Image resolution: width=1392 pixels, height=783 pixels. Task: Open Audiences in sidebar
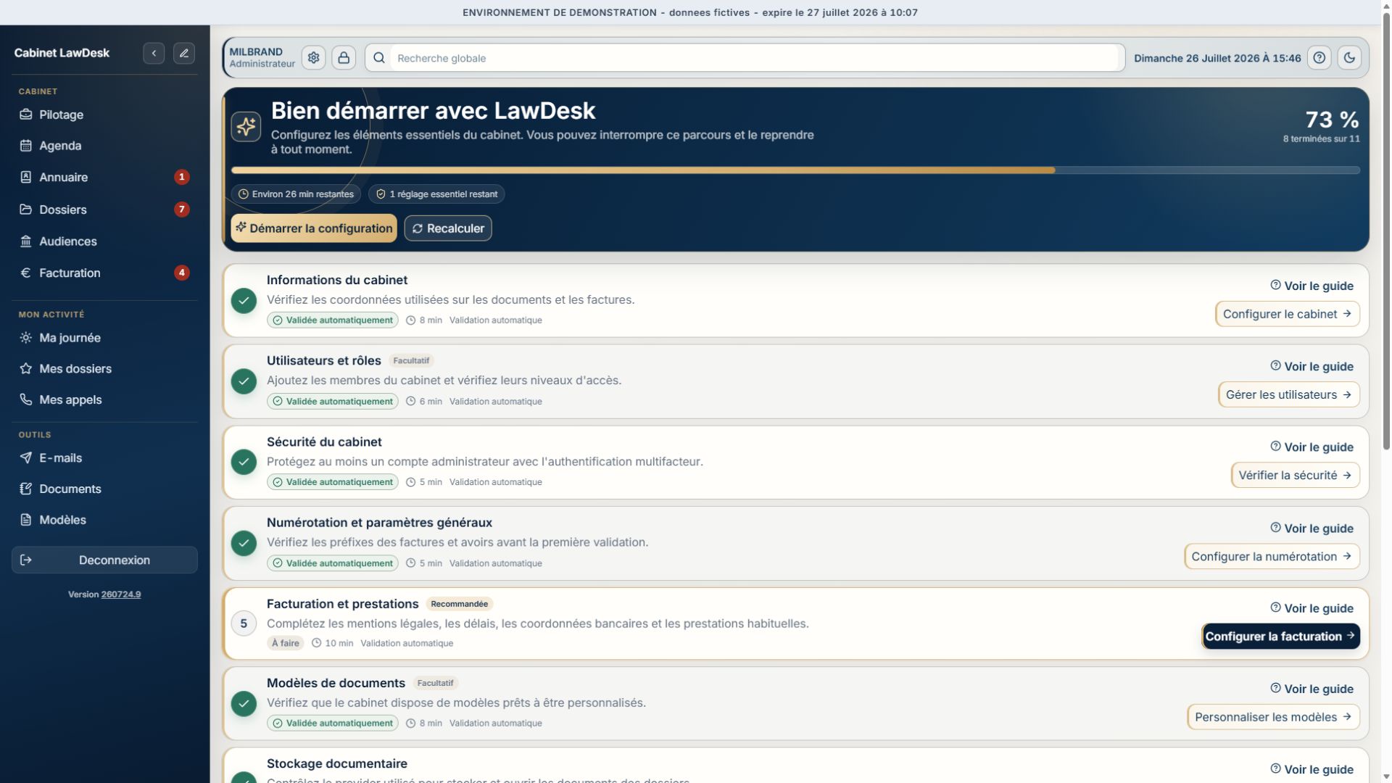click(104, 241)
